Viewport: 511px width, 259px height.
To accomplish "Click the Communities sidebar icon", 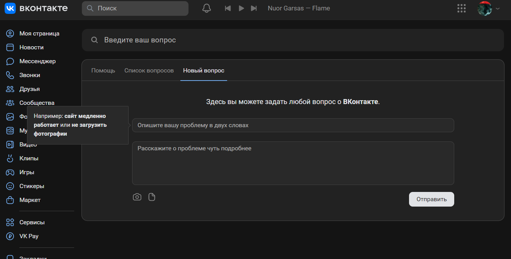I will (10, 103).
